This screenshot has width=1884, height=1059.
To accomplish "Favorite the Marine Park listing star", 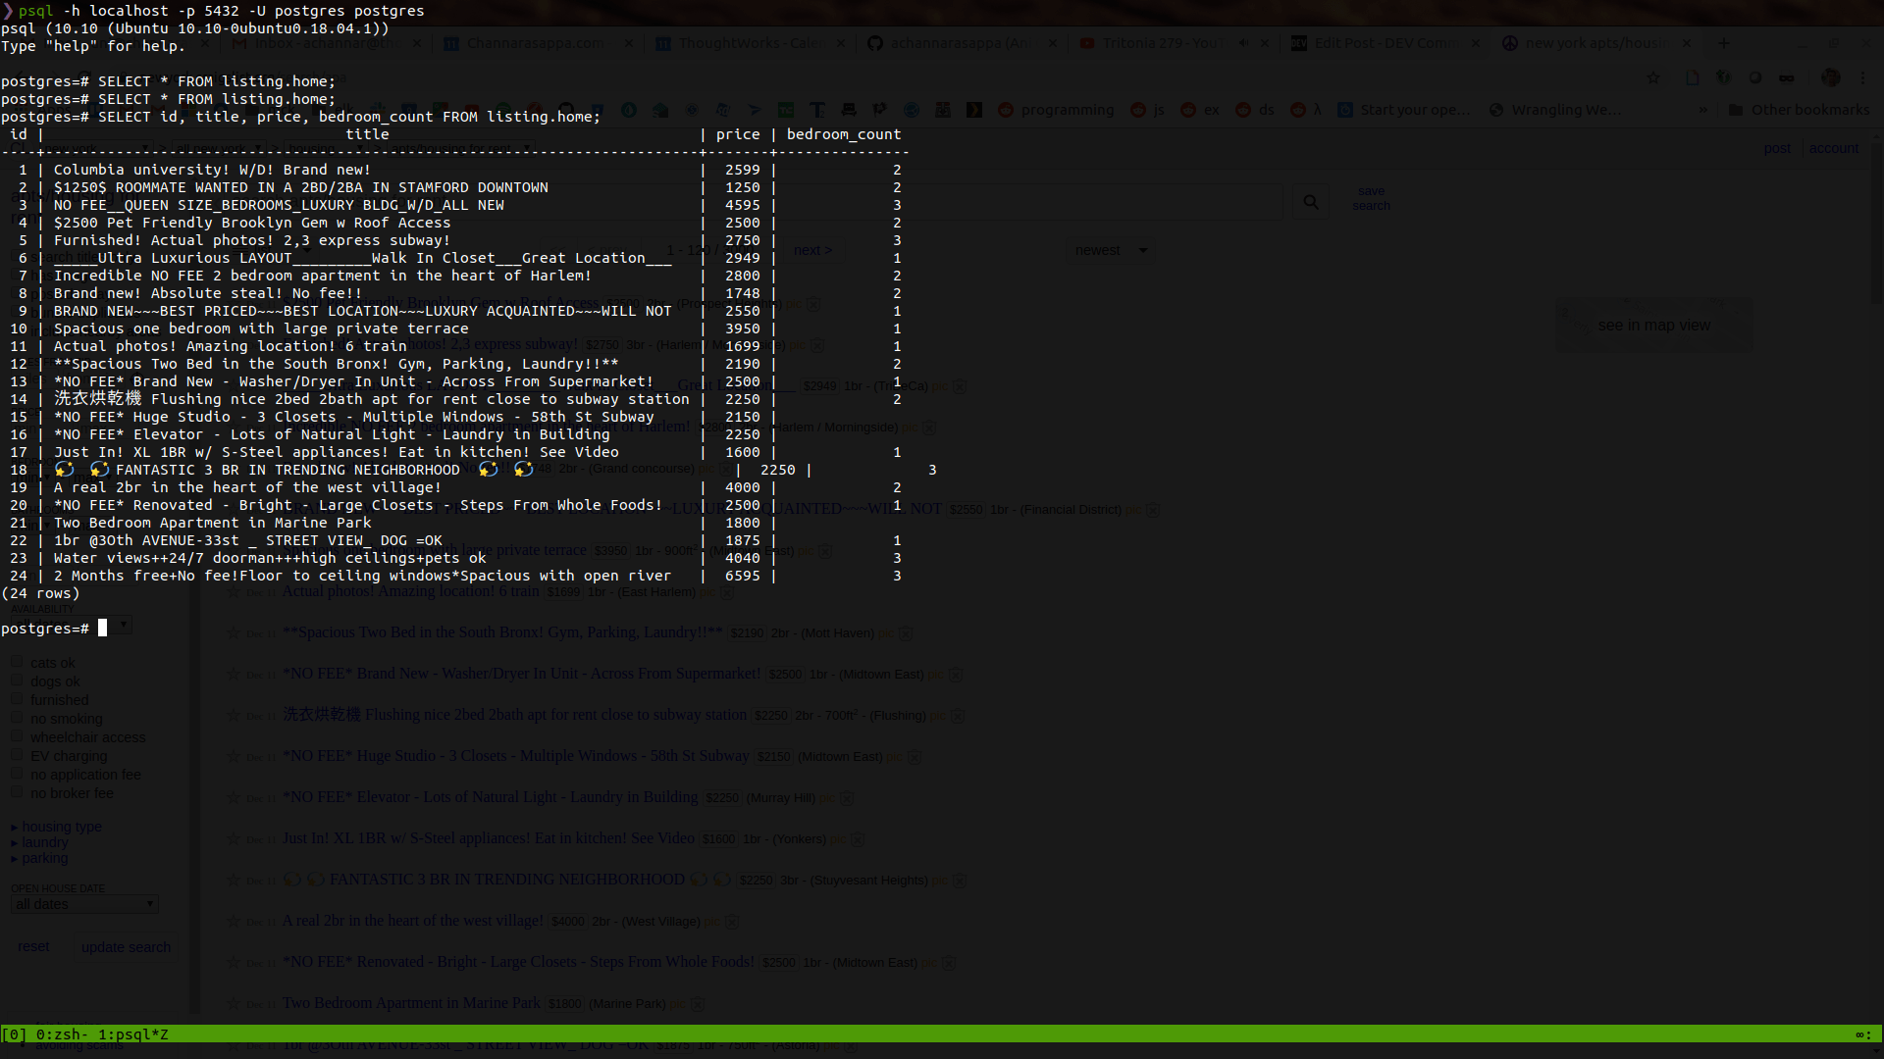I will [234, 1003].
